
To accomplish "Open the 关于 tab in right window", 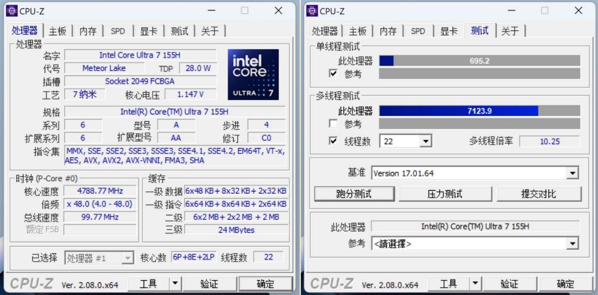I will pos(510,31).
